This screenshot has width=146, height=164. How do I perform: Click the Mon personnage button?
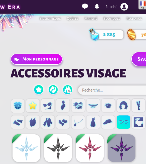[37, 59]
